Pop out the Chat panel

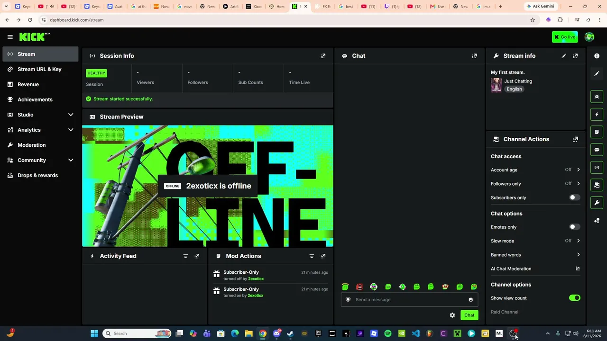(x=474, y=56)
